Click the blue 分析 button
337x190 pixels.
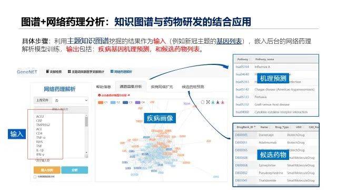click(x=75, y=170)
